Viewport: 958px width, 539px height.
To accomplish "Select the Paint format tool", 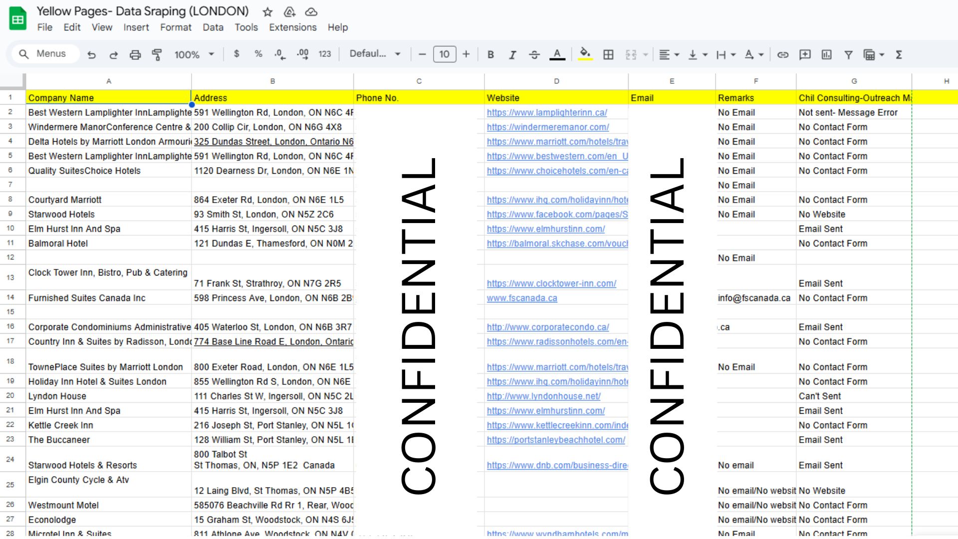I will coord(157,54).
